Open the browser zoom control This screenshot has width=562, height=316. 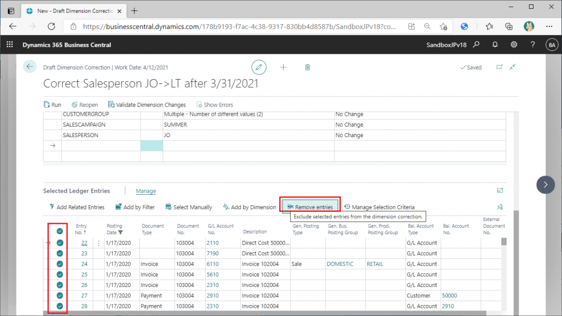pyautogui.click(x=427, y=26)
